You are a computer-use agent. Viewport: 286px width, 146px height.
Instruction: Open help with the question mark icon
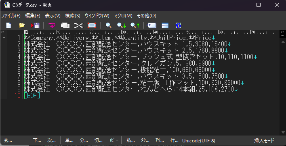178,25
